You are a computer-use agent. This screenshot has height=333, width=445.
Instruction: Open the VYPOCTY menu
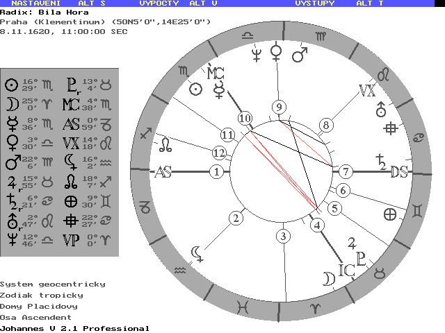coord(159,3)
